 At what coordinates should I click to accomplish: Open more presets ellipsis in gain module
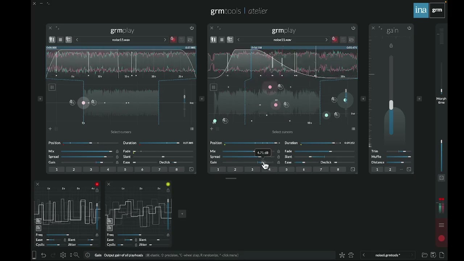pyautogui.click(x=401, y=169)
